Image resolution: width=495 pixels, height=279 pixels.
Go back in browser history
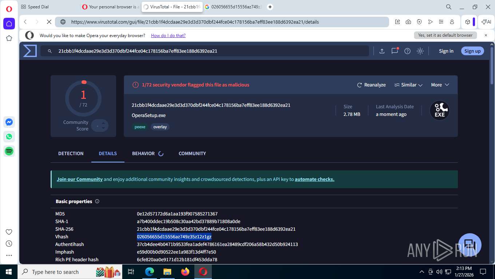tap(25, 22)
